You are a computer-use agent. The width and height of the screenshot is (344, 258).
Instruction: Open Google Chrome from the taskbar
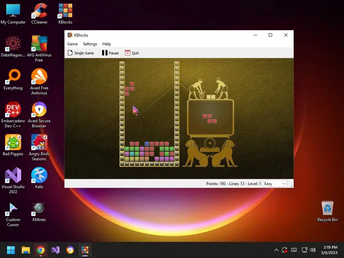[41, 250]
